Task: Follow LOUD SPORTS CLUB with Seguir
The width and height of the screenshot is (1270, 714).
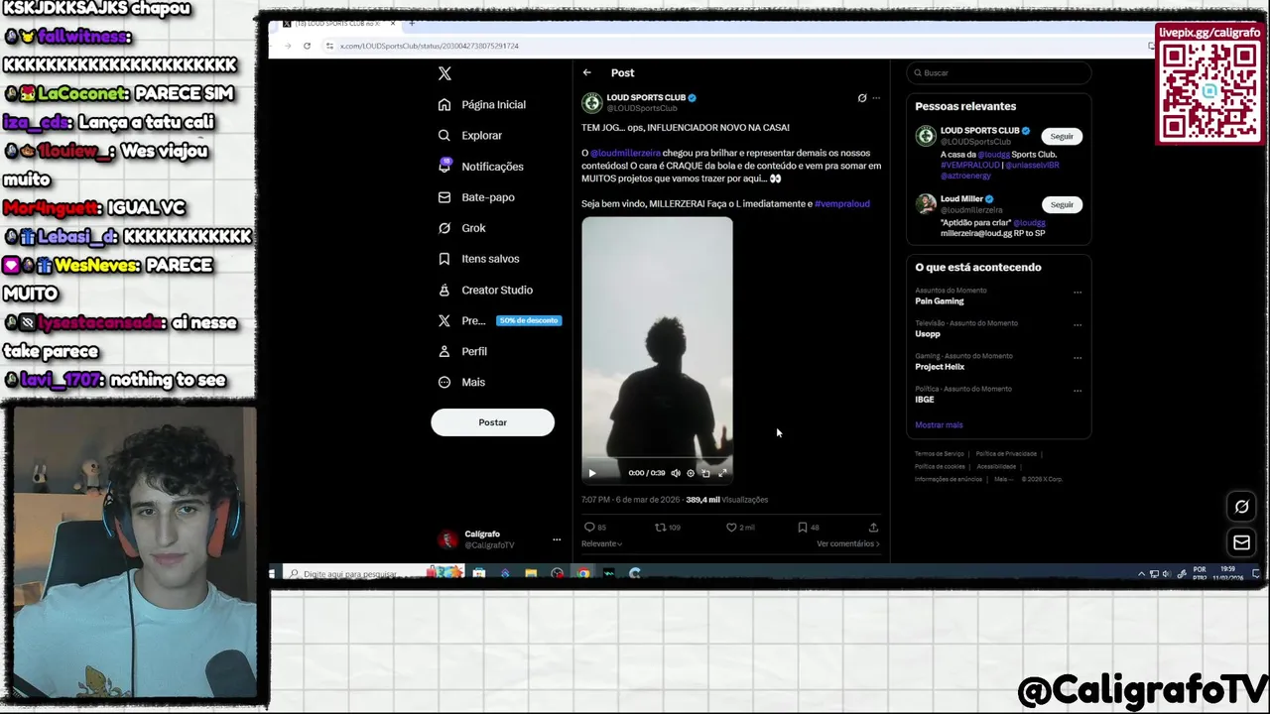Action: pyautogui.click(x=1062, y=136)
